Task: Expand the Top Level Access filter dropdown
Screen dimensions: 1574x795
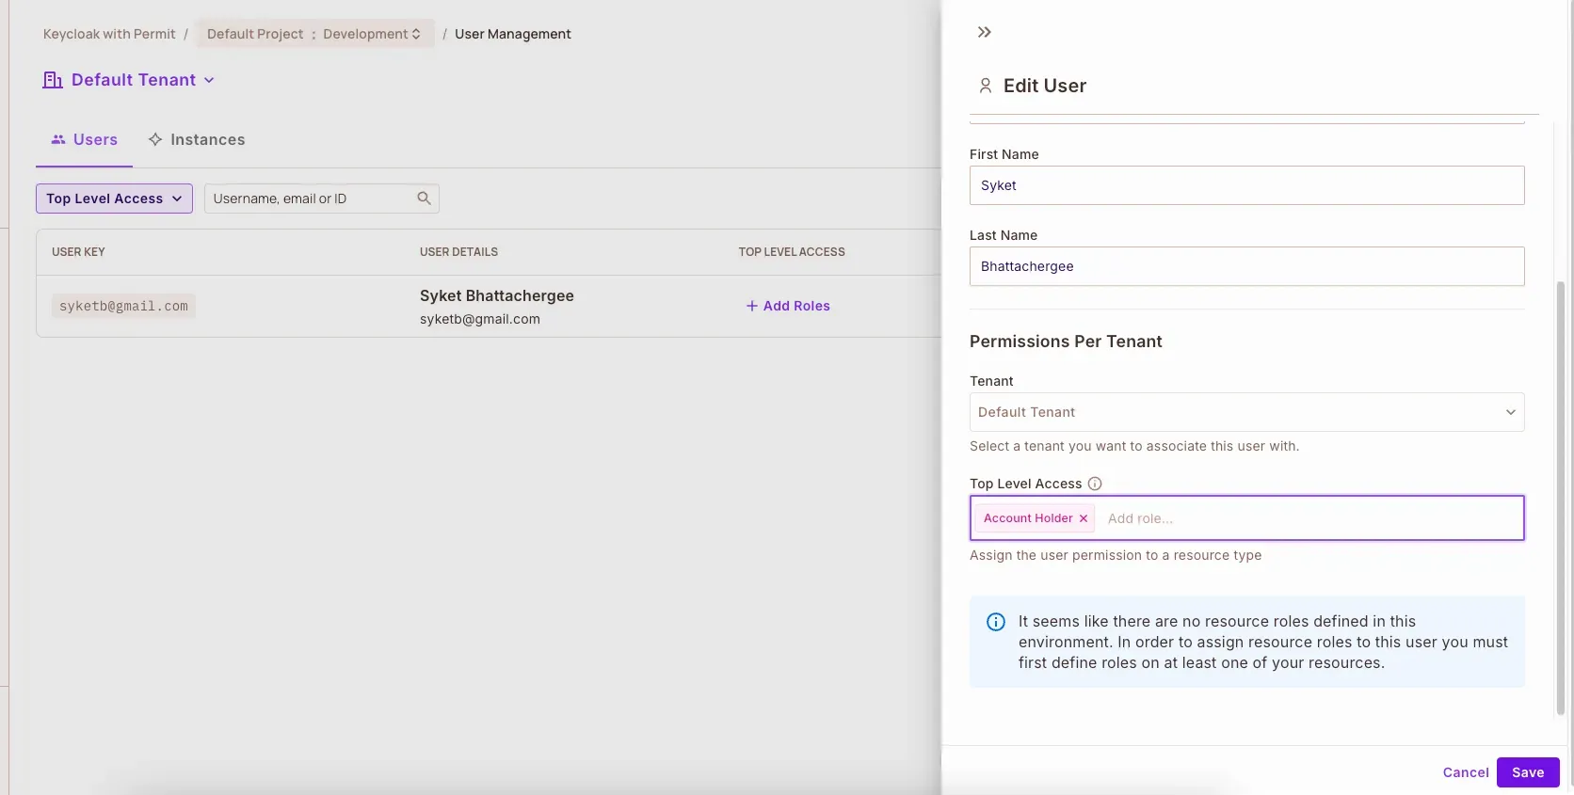Action: coord(114,199)
